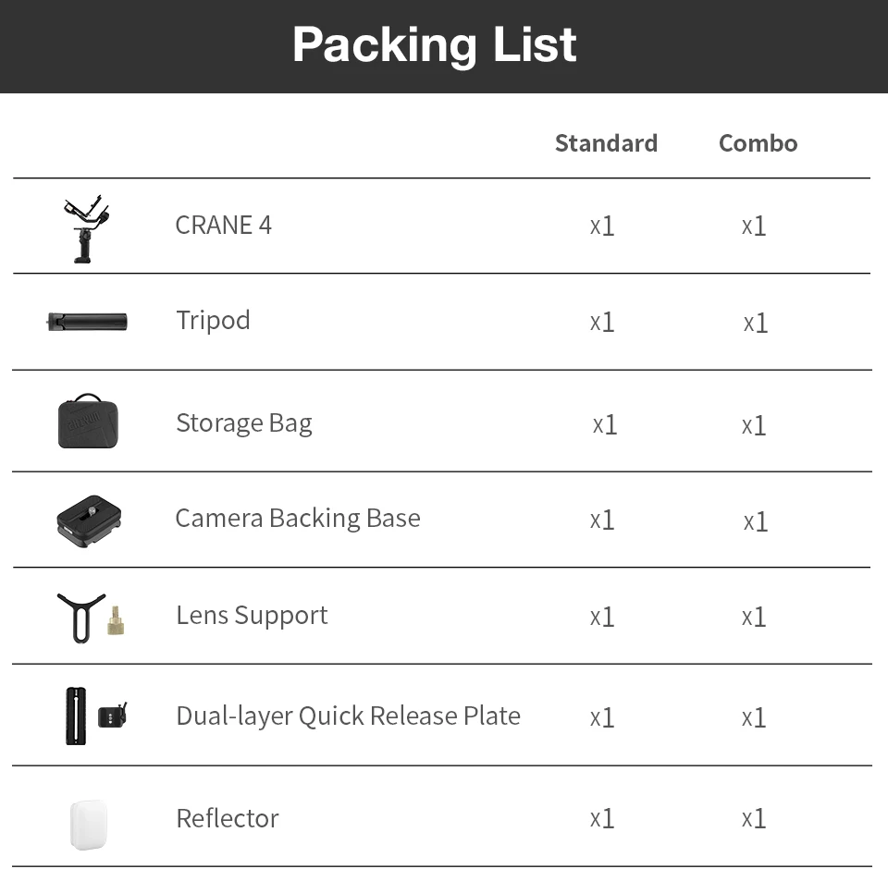888x869 pixels.
Task: Select the Combo column header
Action: [x=758, y=143]
